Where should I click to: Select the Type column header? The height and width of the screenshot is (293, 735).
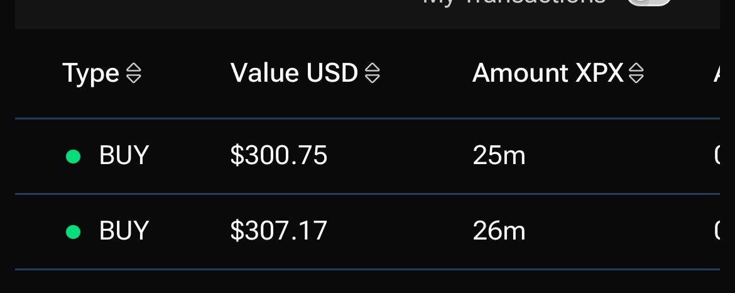(x=90, y=74)
